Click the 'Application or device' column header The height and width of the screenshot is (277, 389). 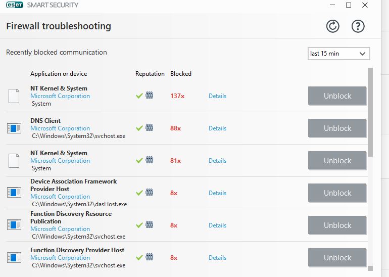tap(59, 74)
